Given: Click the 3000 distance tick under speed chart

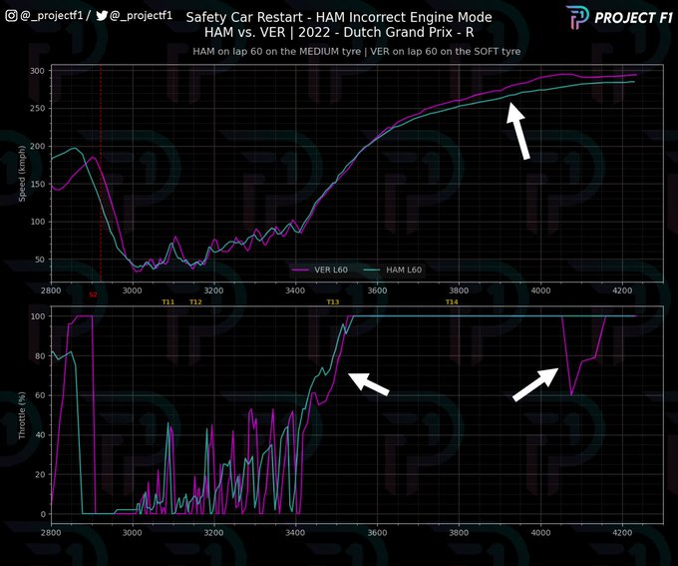Looking at the screenshot, I should coord(132,290).
